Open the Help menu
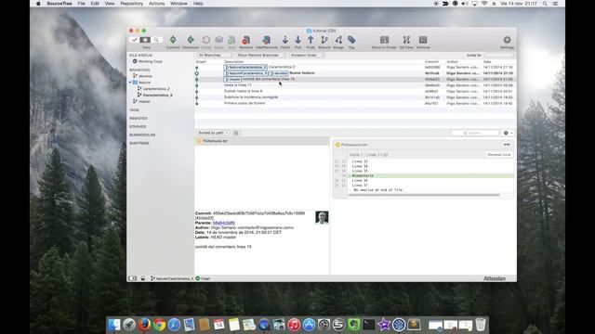The width and height of the screenshot is (595, 334). (x=198, y=4)
